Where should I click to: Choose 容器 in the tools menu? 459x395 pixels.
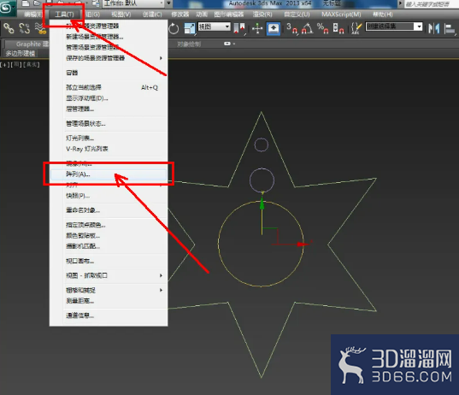click(x=109, y=73)
